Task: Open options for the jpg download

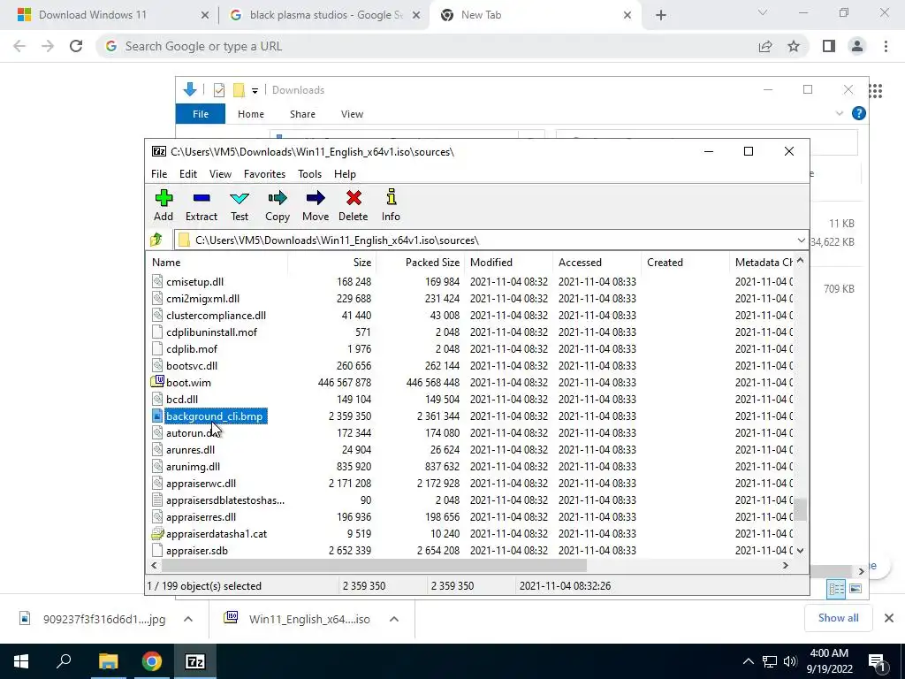Action: (x=188, y=619)
